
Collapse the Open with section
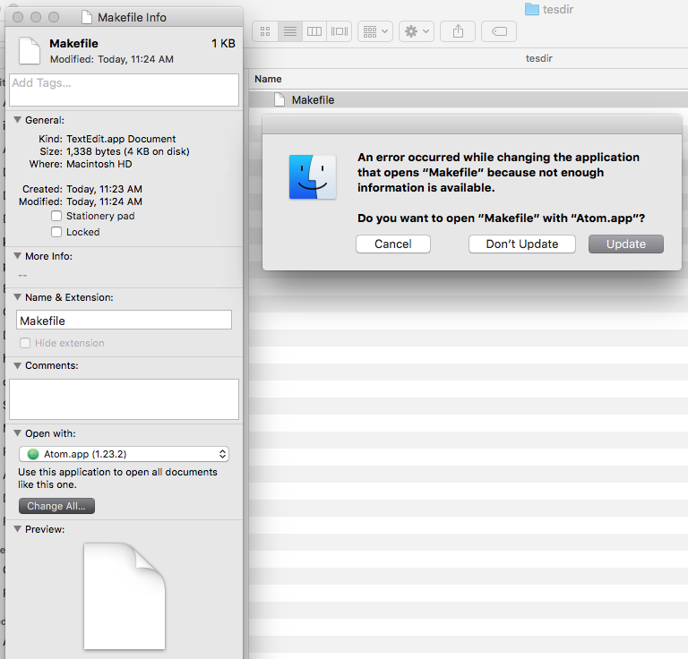[18, 433]
